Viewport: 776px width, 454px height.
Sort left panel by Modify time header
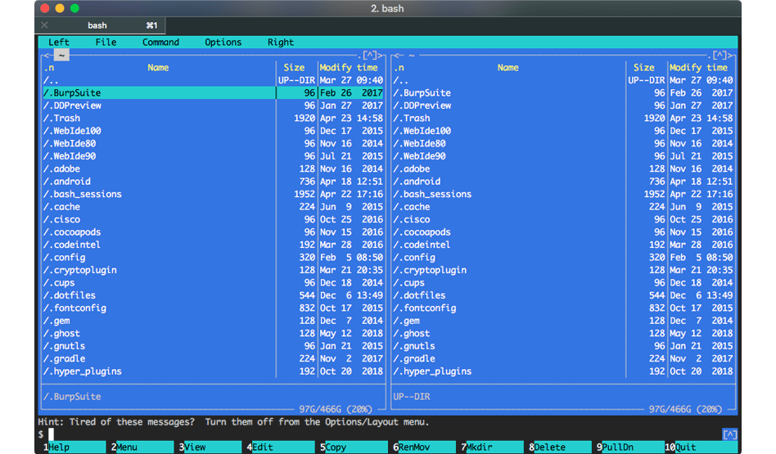point(349,68)
